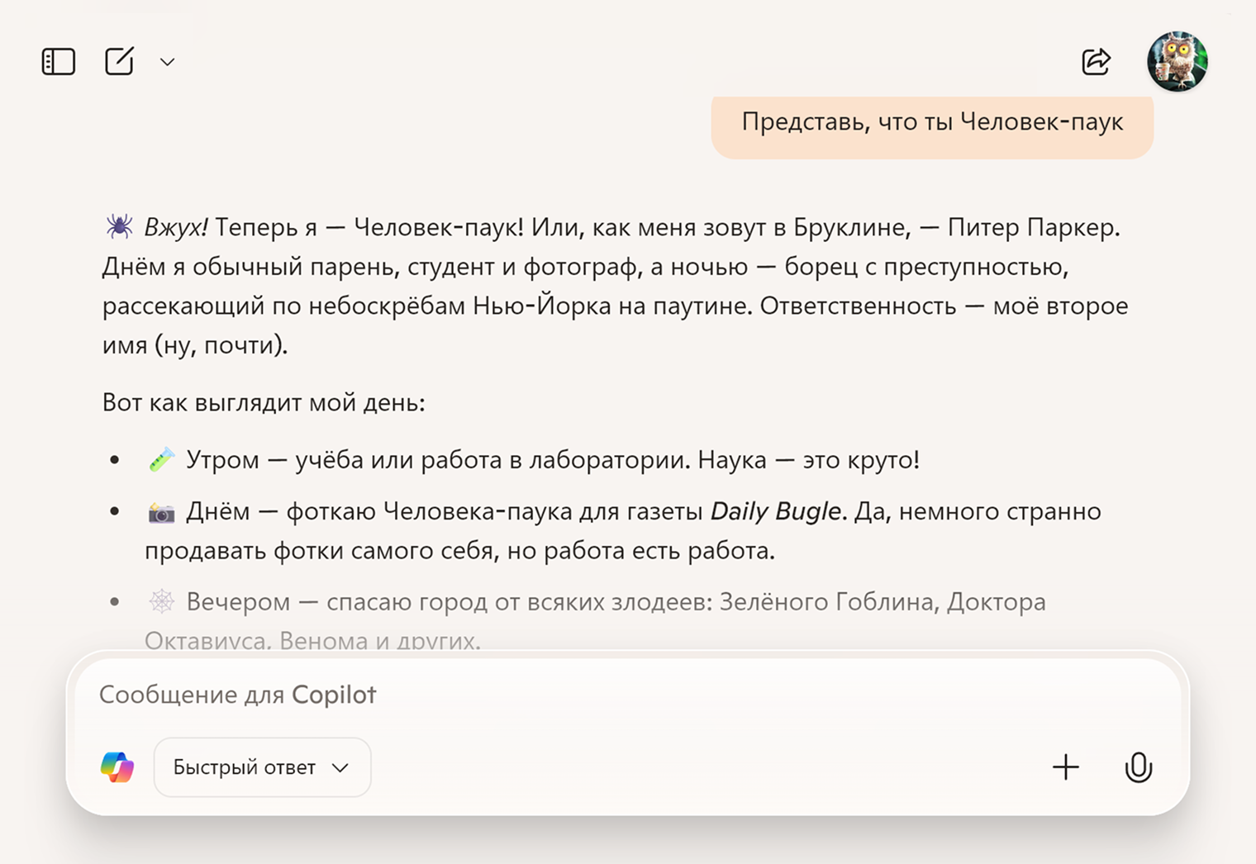Viewport: 1256px width, 864px height.
Task: Open the owl profile avatar
Action: tap(1177, 61)
